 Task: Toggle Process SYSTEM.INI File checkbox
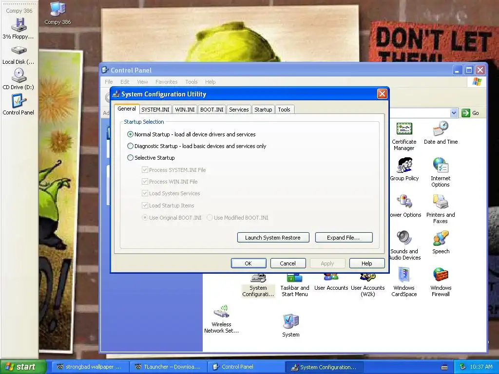(x=145, y=170)
